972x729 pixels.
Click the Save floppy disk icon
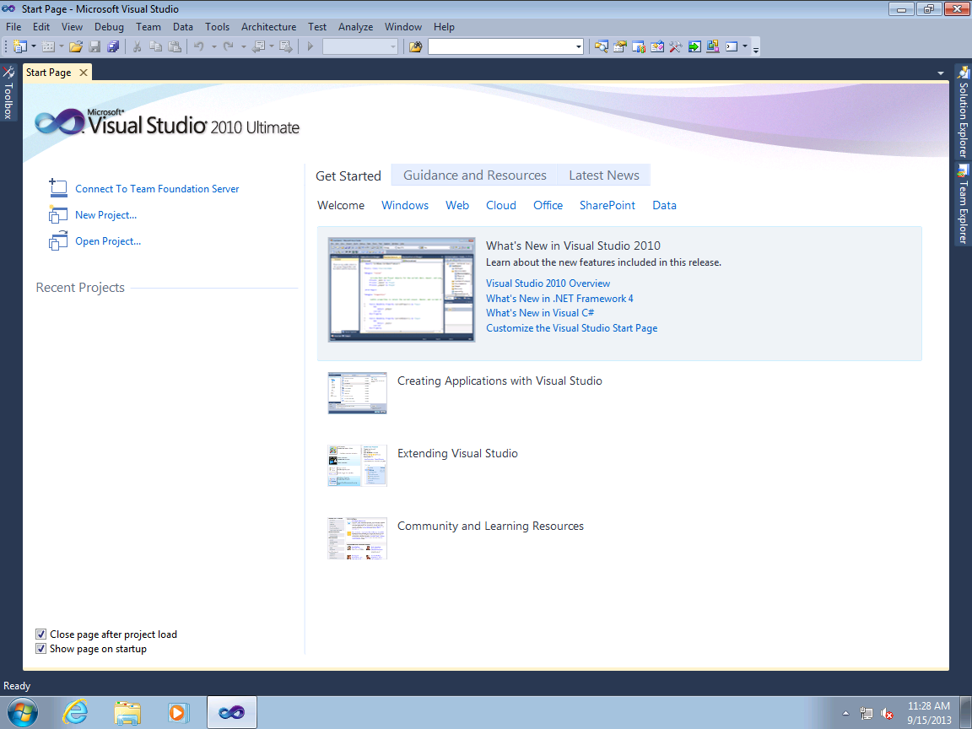coord(94,46)
